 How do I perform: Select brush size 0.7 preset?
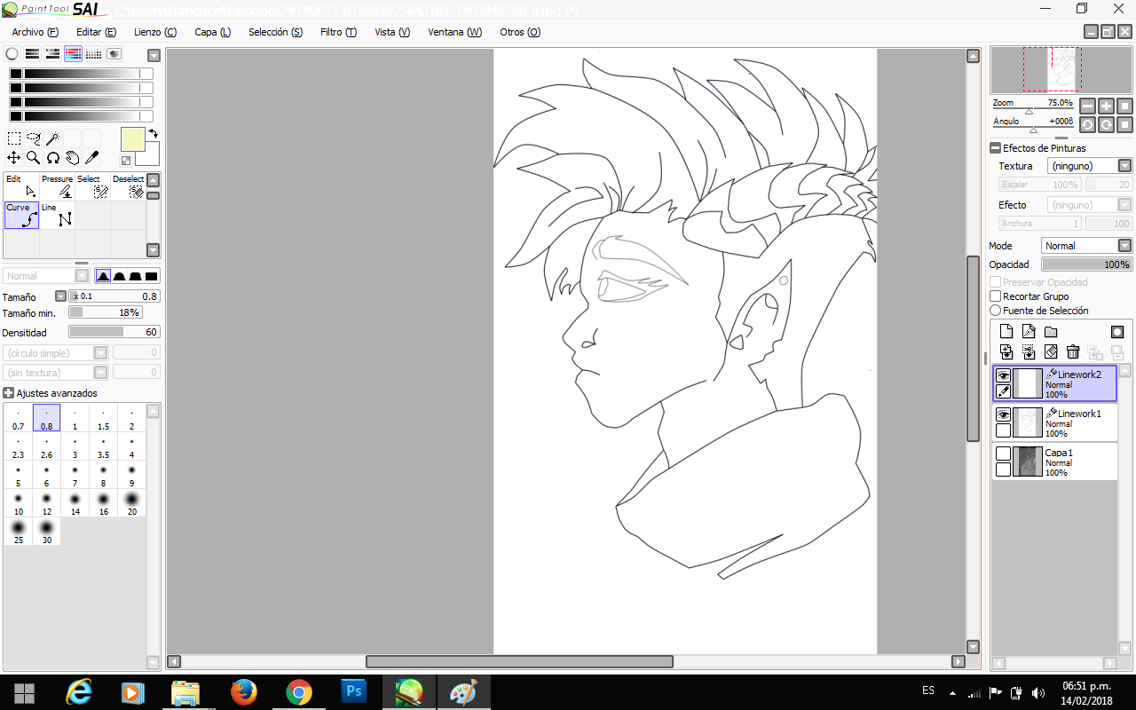pyautogui.click(x=19, y=419)
